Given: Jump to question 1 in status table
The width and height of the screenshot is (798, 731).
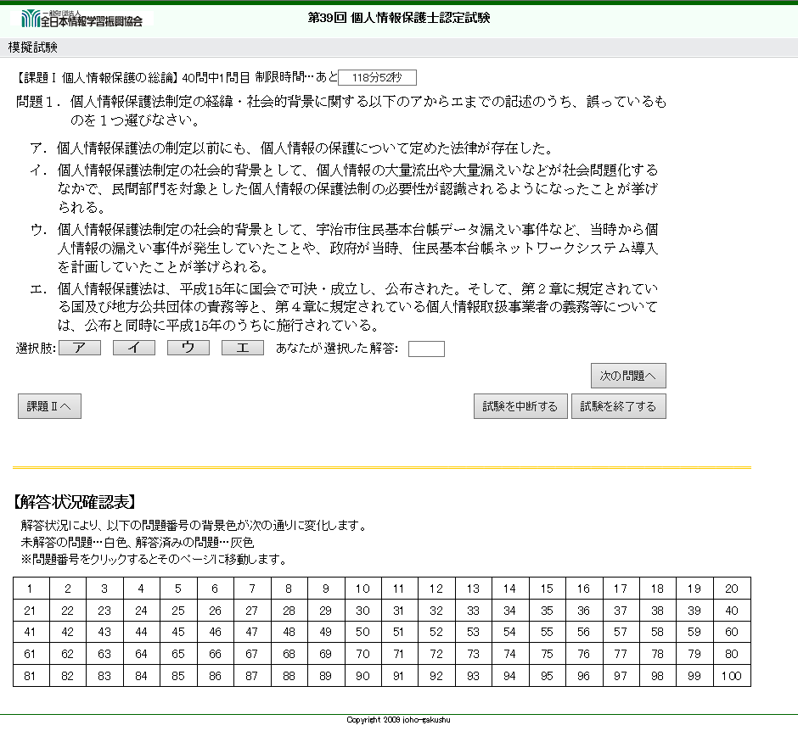Looking at the screenshot, I should click(31, 589).
